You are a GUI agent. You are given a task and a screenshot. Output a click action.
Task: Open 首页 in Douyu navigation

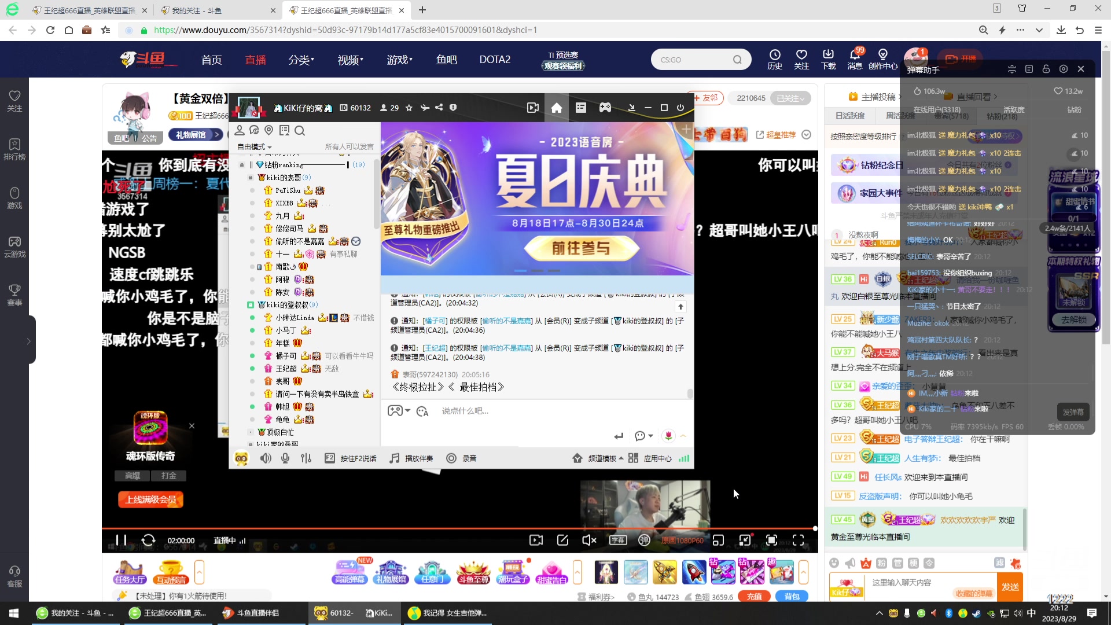pyautogui.click(x=211, y=60)
